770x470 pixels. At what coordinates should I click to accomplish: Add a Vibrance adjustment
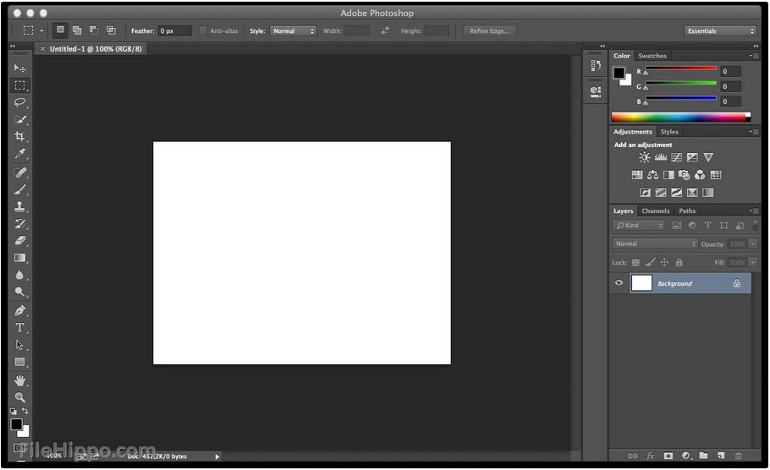[707, 157]
